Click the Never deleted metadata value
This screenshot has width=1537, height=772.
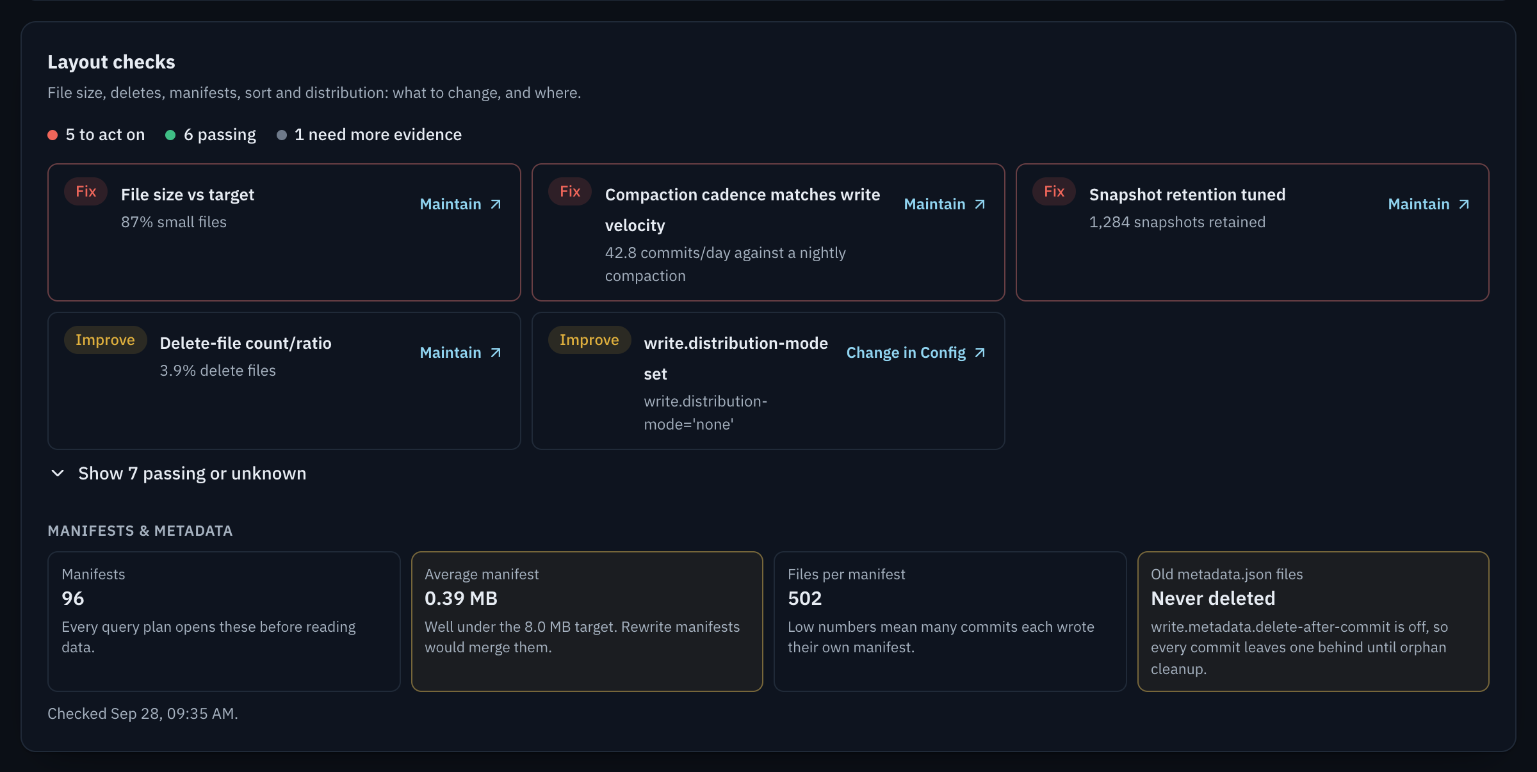pos(1213,599)
